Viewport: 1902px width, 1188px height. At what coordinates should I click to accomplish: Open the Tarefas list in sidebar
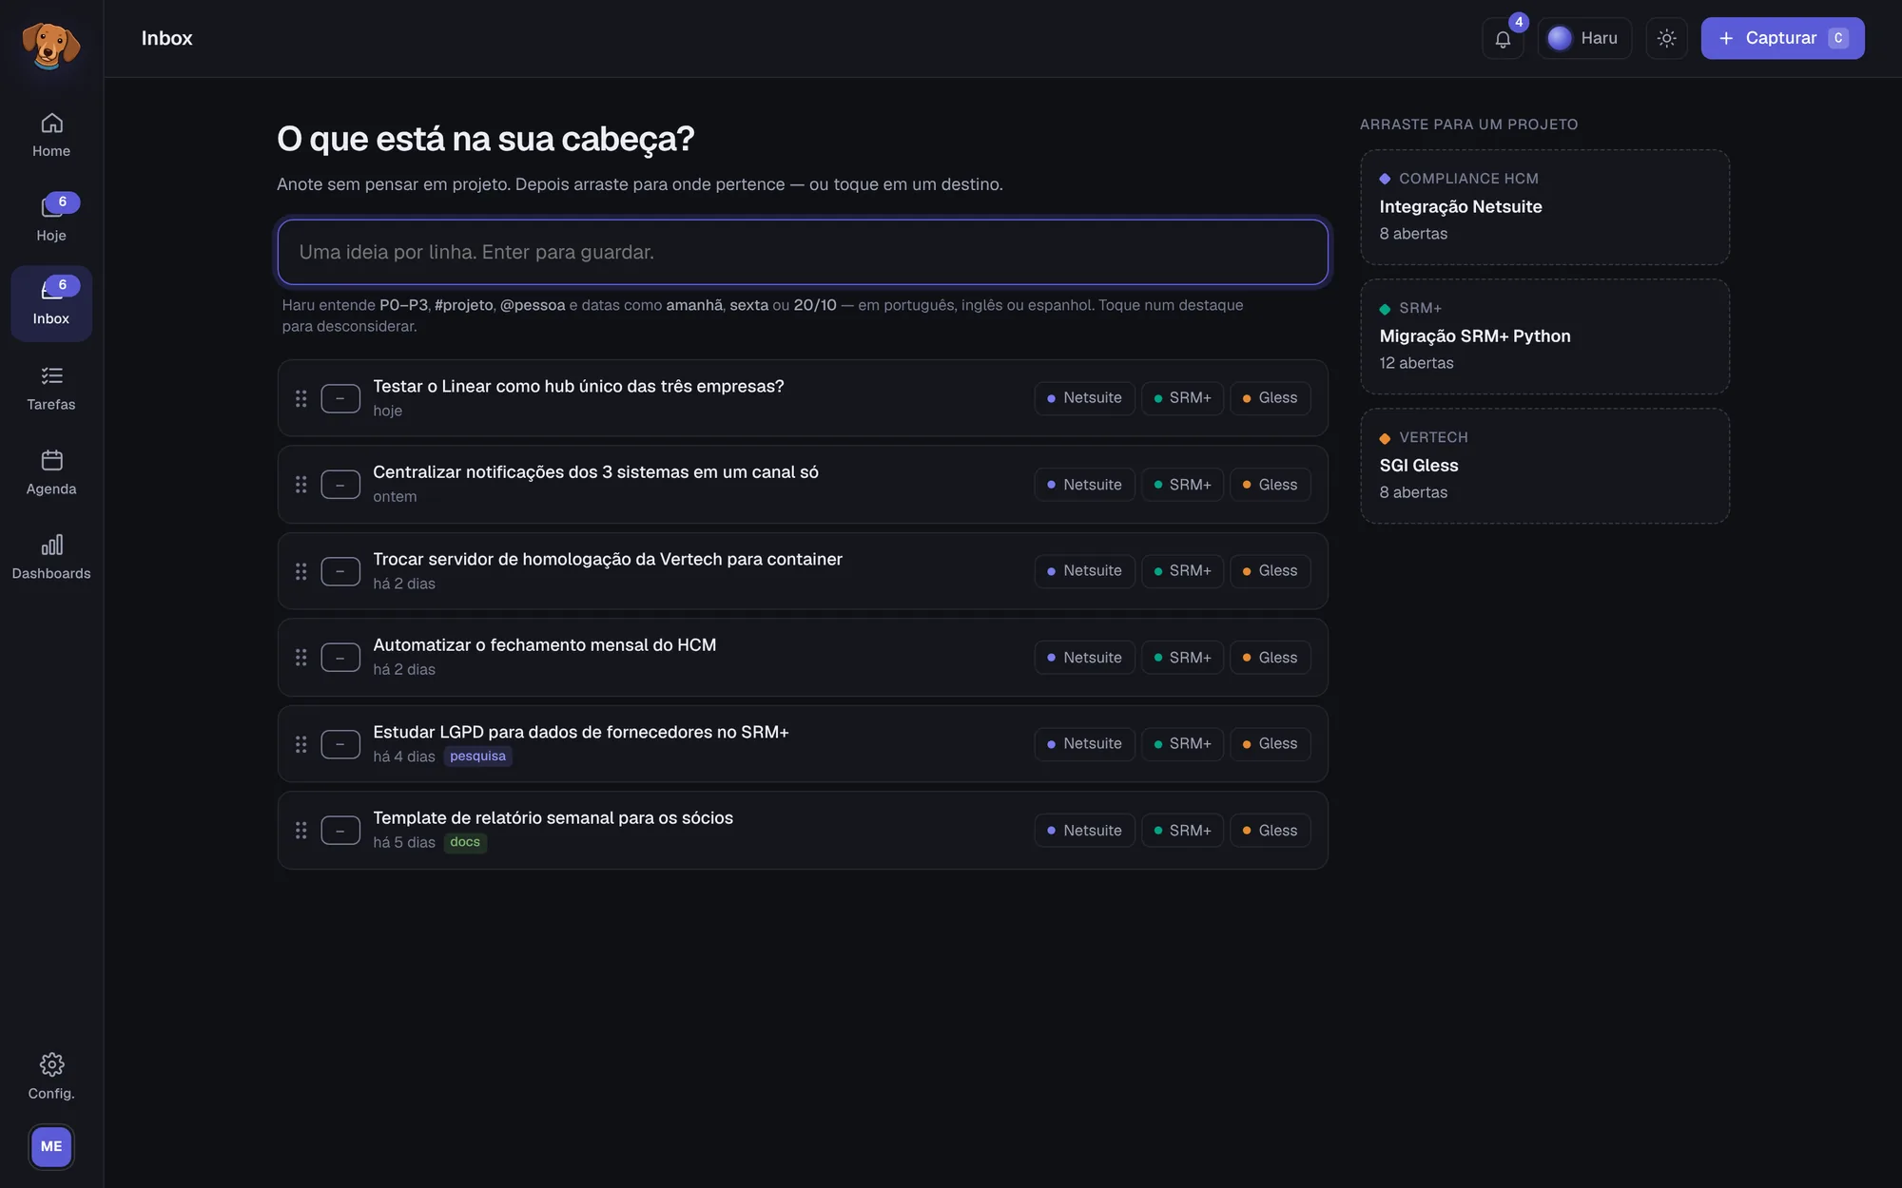[51, 388]
